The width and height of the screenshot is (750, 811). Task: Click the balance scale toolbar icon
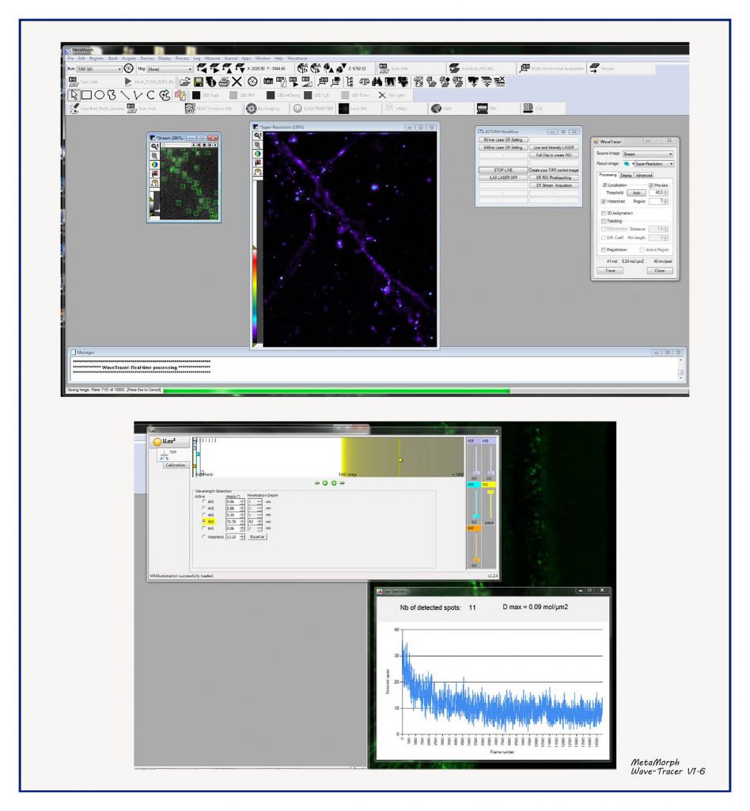pos(364,82)
